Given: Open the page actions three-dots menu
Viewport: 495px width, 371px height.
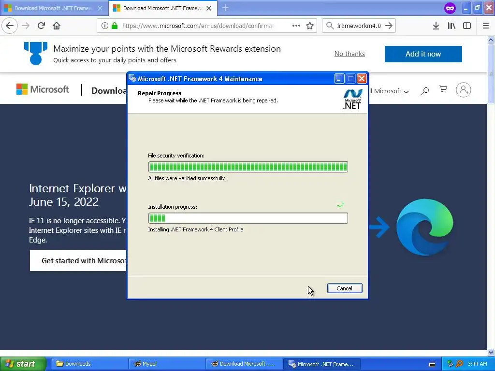Looking at the screenshot, I should coord(296,26).
